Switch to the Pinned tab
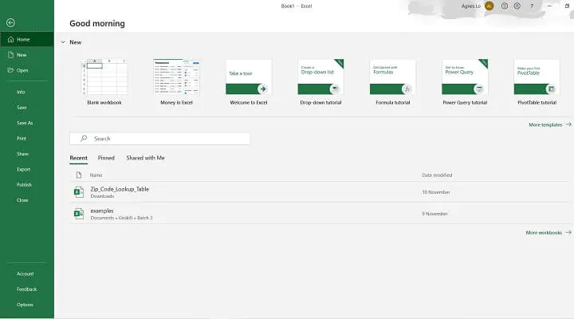574x319 pixels. tap(106, 158)
